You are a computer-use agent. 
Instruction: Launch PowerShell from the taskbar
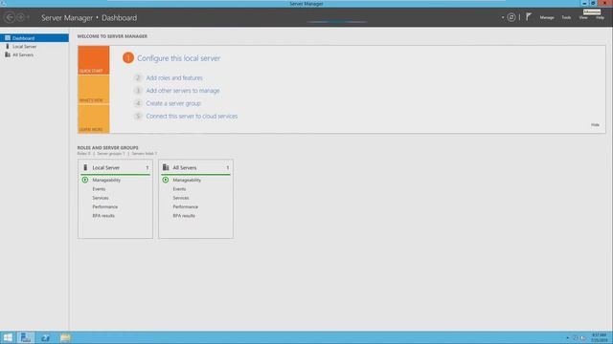click(x=45, y=337)
